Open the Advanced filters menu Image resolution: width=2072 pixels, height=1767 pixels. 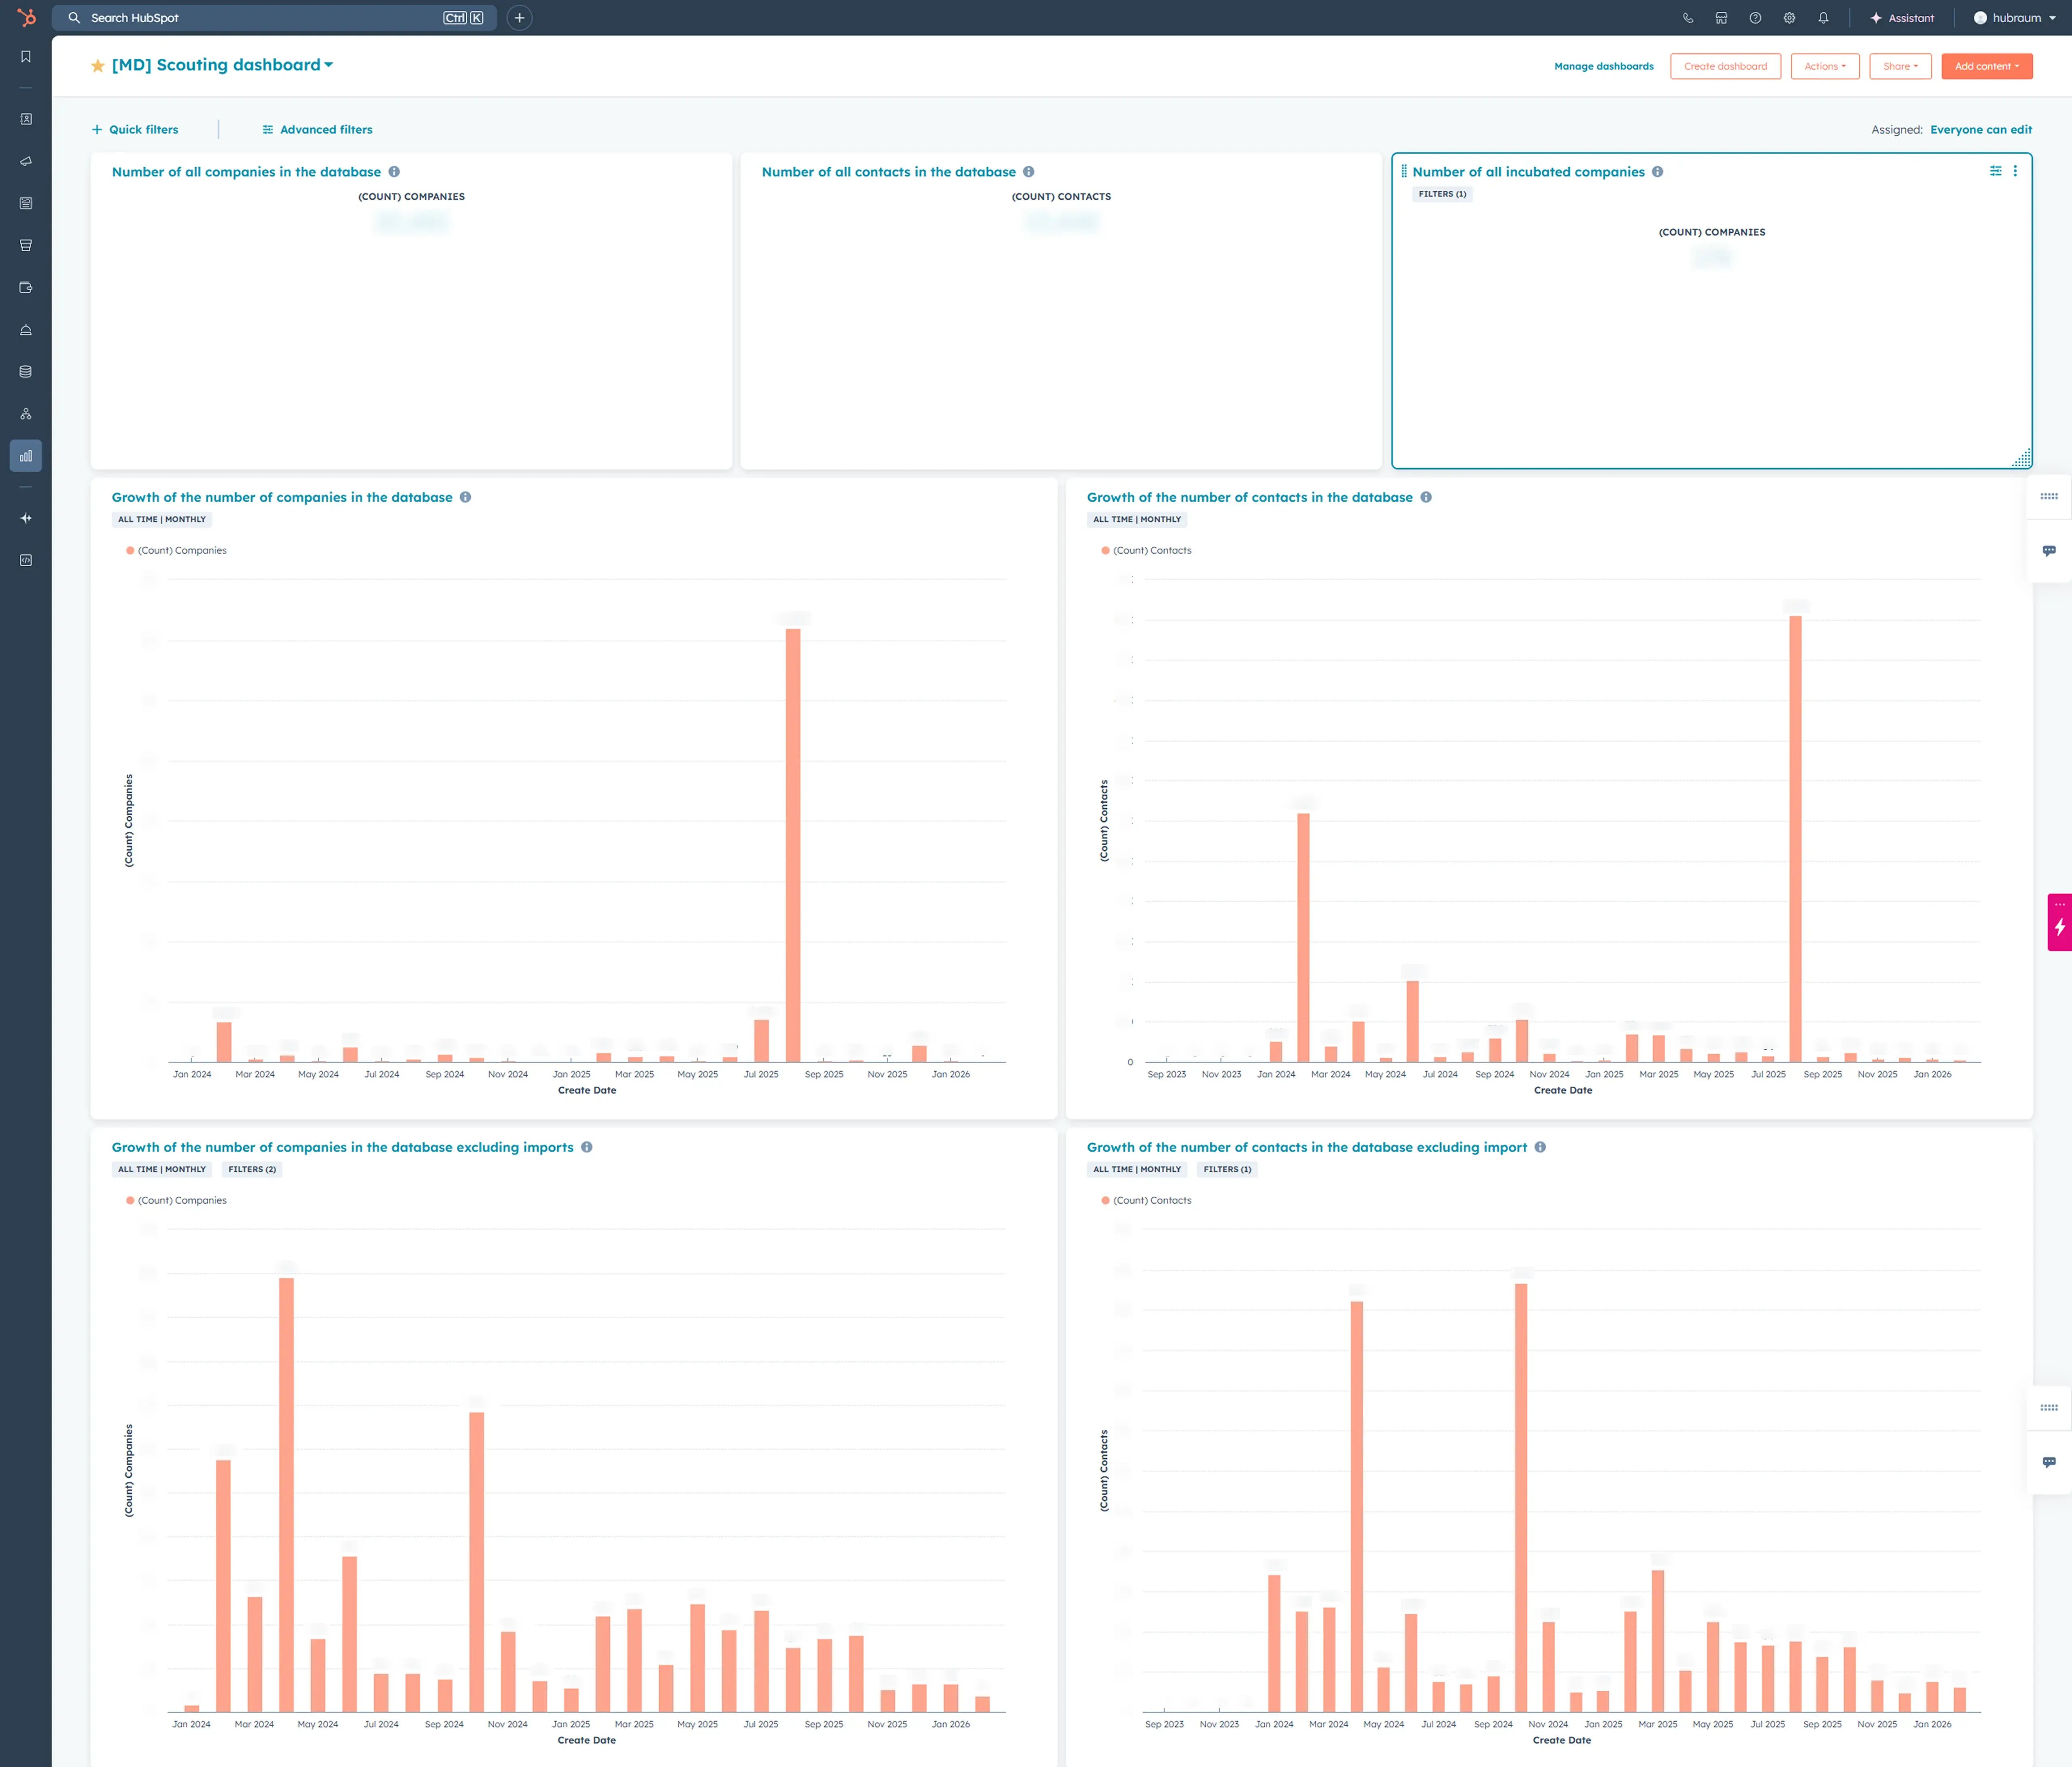pyautogui.click(x=316, y=129)
